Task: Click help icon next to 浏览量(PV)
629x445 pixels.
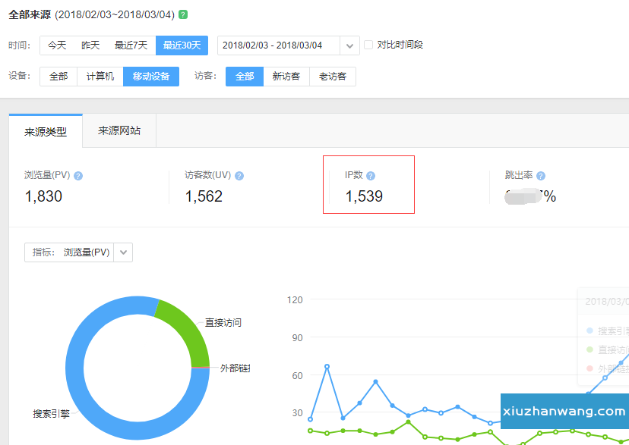Action: 78,176
